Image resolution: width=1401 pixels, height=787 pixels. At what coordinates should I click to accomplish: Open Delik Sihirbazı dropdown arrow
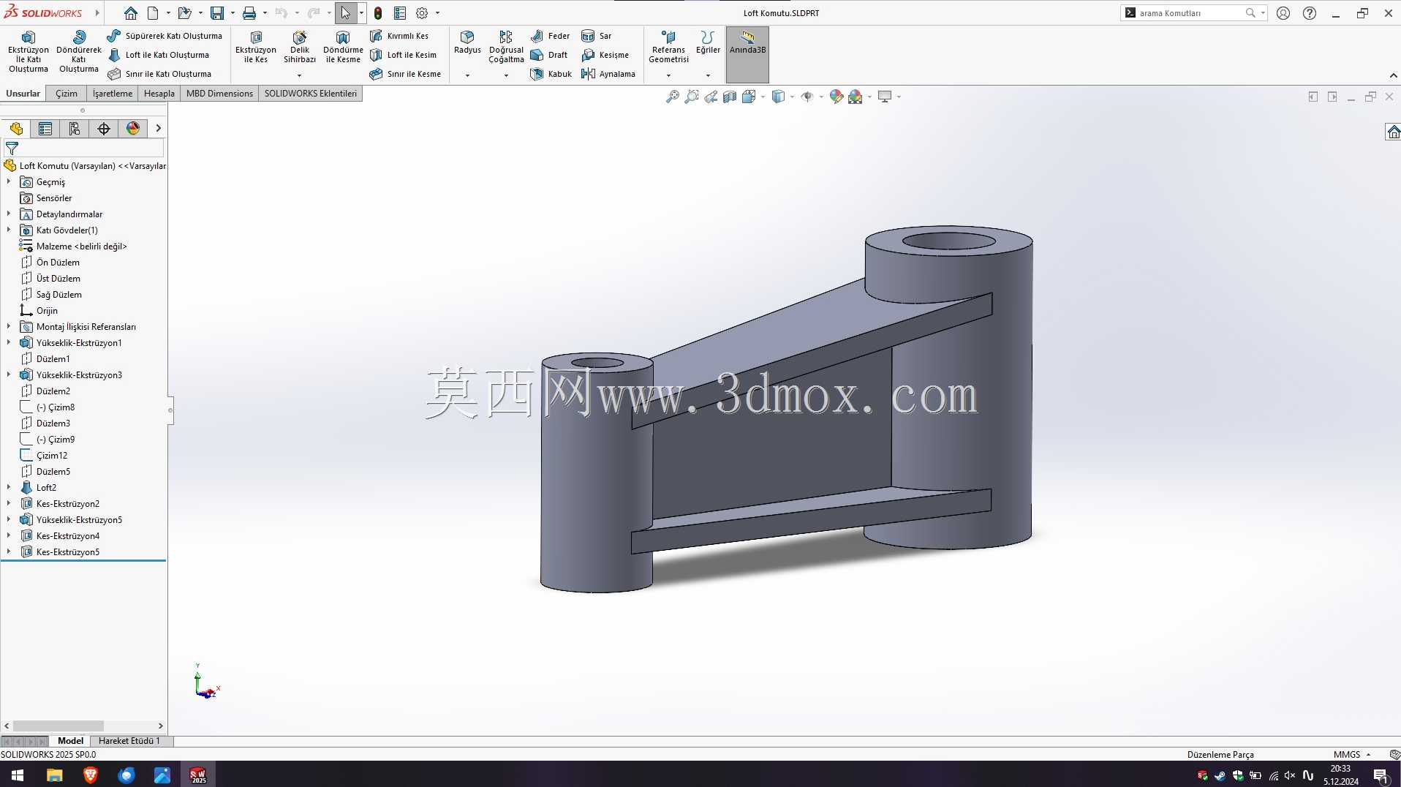[x=299, y=75]
